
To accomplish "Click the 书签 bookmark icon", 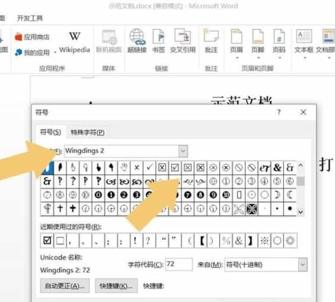I will (158, 42).
